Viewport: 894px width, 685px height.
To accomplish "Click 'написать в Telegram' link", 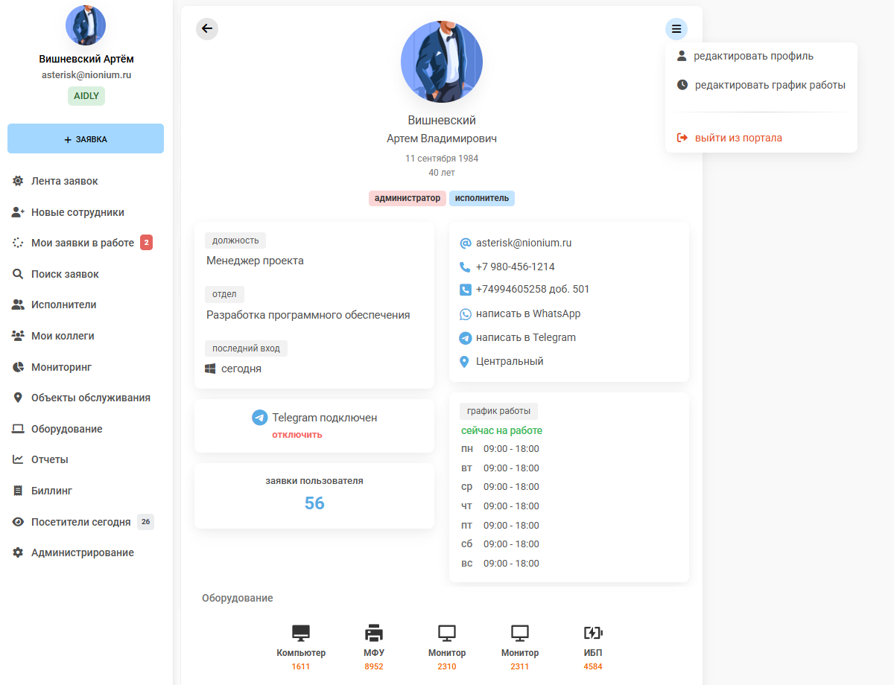I will (525, 337).
